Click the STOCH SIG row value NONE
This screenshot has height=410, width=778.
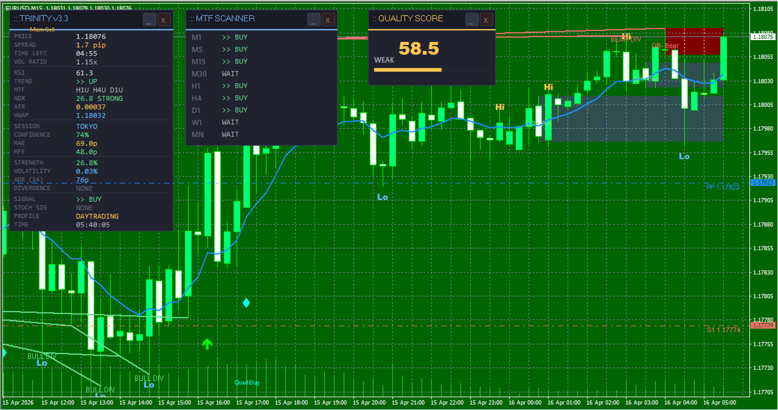point(85,208)
